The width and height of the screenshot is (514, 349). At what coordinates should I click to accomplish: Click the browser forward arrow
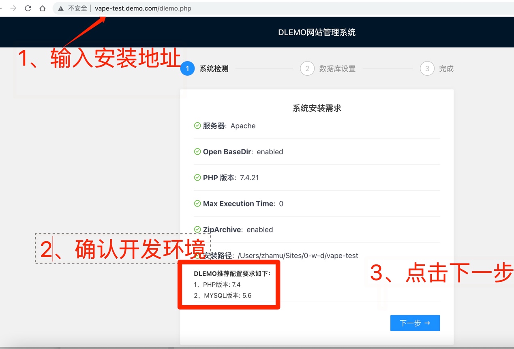click(13, 9)
